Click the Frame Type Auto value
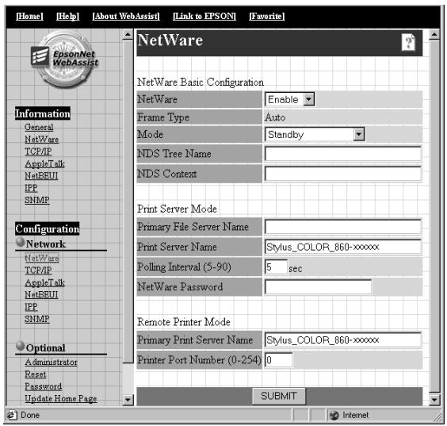The width and height of the screenshot is (447, 426). click(x=275, y=117)
